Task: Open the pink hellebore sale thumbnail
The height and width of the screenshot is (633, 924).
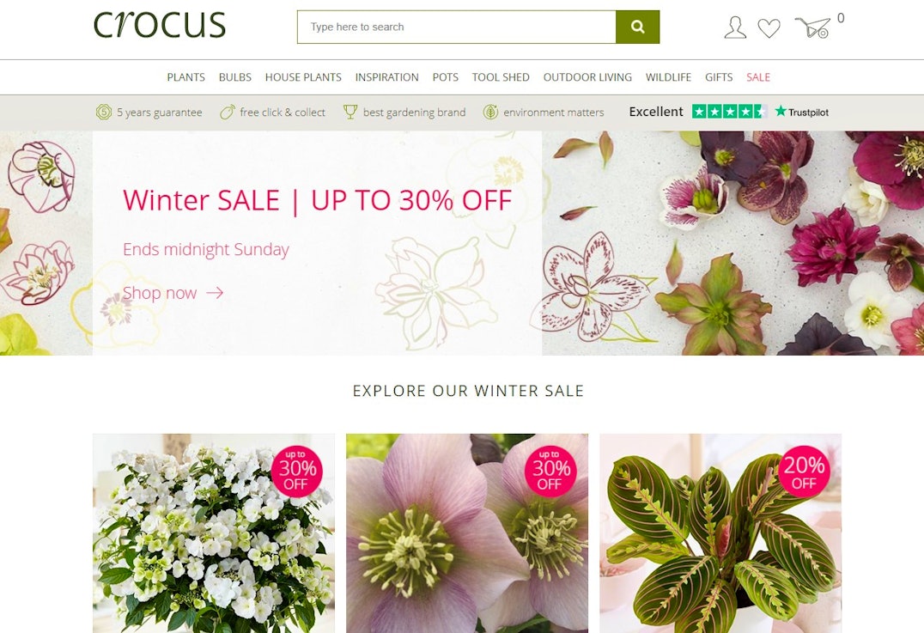Action: [x=466, y=533]
